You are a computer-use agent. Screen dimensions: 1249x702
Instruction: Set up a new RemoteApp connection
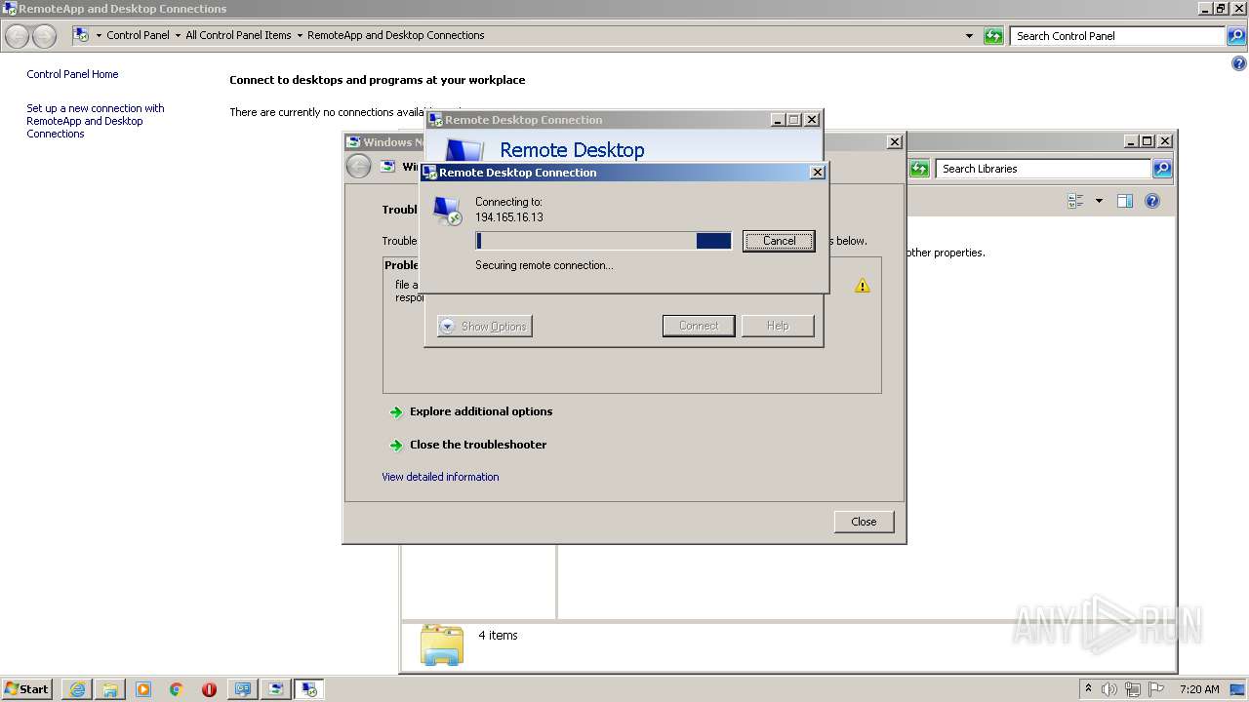95,121
